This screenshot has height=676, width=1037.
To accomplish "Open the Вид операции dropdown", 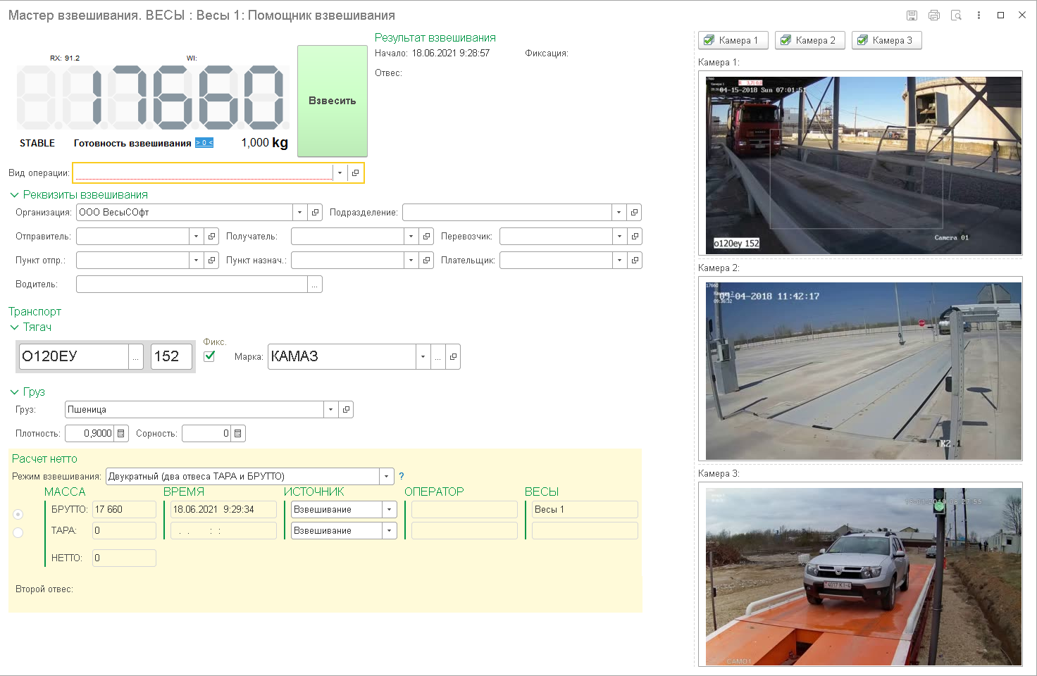I will pyautogui.click(x=340, y=173).
